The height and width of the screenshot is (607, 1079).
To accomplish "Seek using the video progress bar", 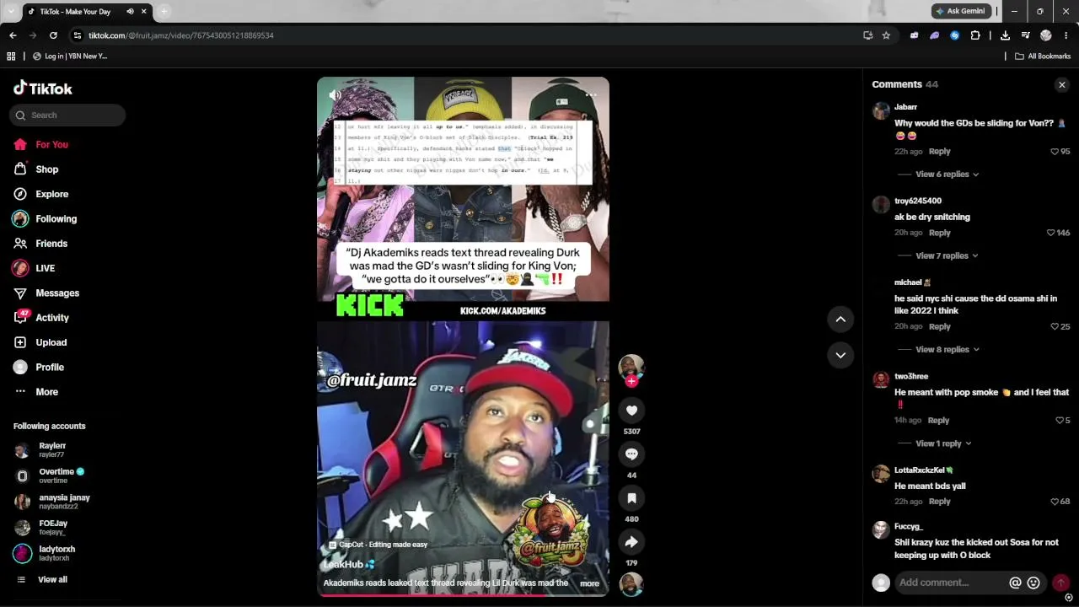I will (x=463, y=595).
